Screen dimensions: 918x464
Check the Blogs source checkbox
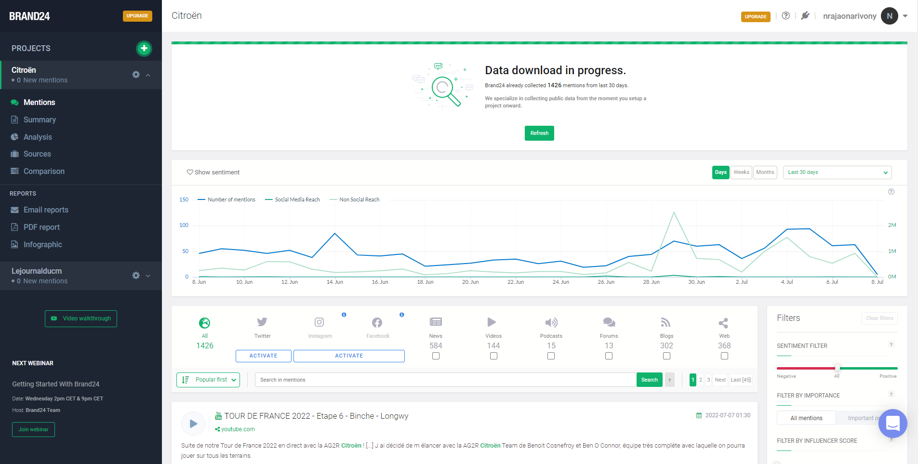coord(666,356)
